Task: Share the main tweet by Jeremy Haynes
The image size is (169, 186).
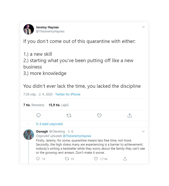Action: click(x=130, y=115)
